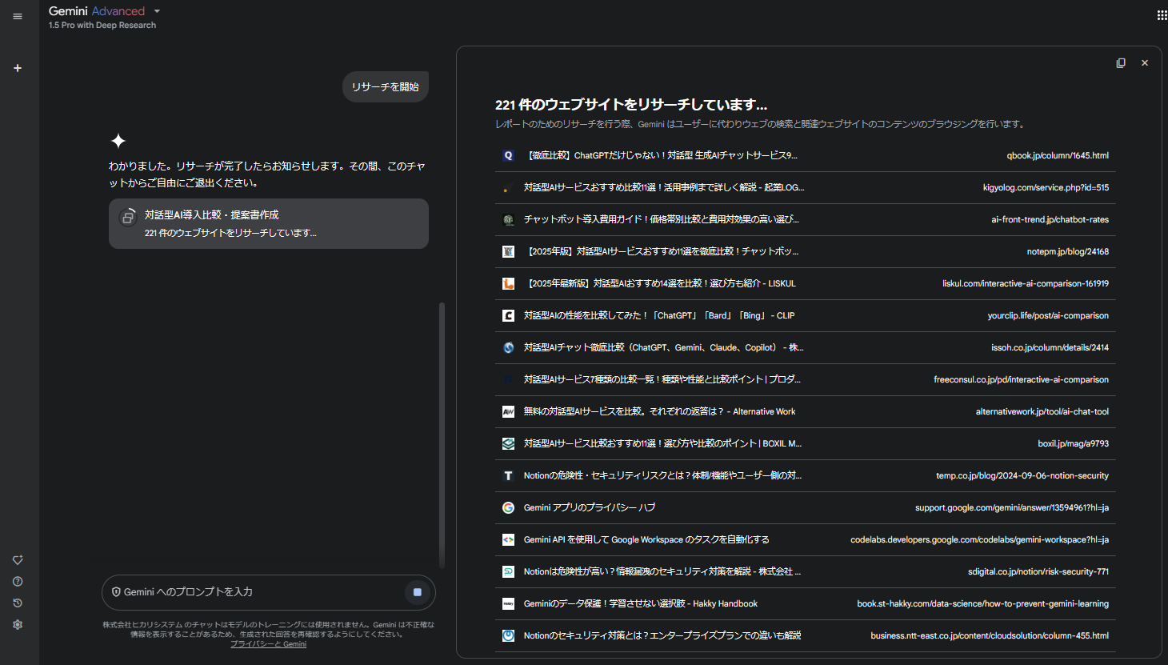Click the sdigital favicon
This screenshot has width=1168, height=665.
[508, 572]
